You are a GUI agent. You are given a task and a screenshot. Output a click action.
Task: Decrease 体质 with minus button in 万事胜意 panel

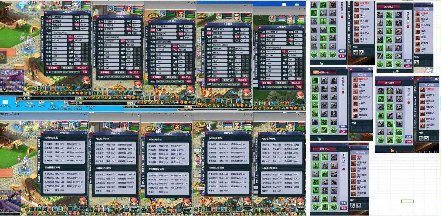(87, 45)
